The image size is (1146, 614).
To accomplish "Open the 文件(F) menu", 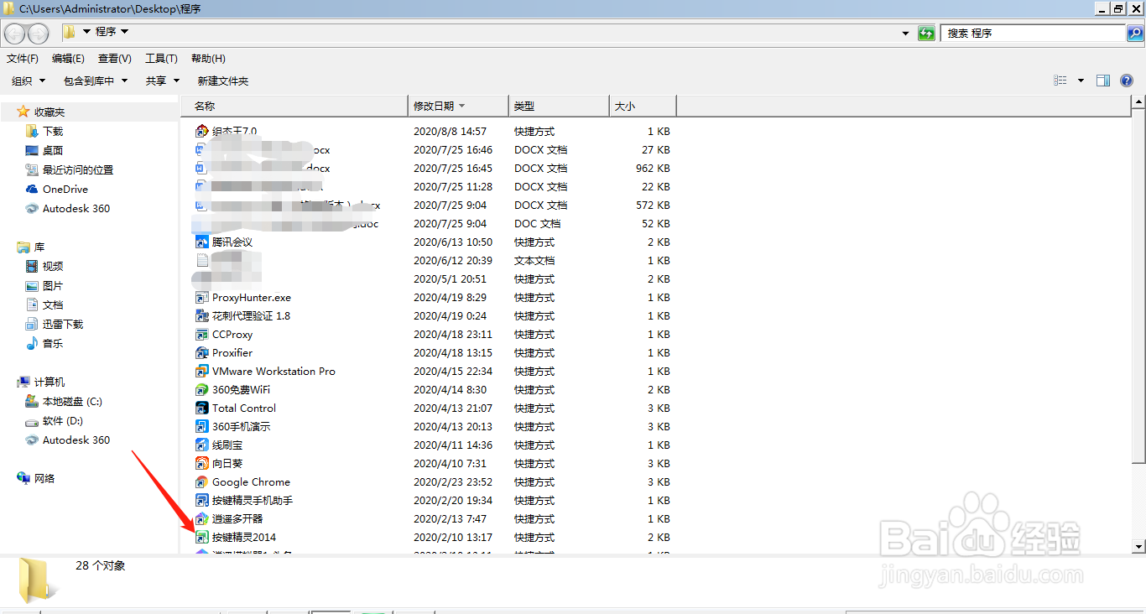I will click(23, 58).
